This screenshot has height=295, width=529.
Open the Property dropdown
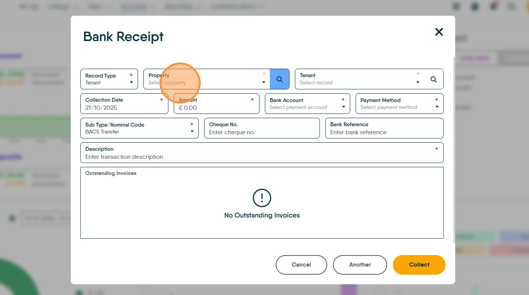point(207,79)
